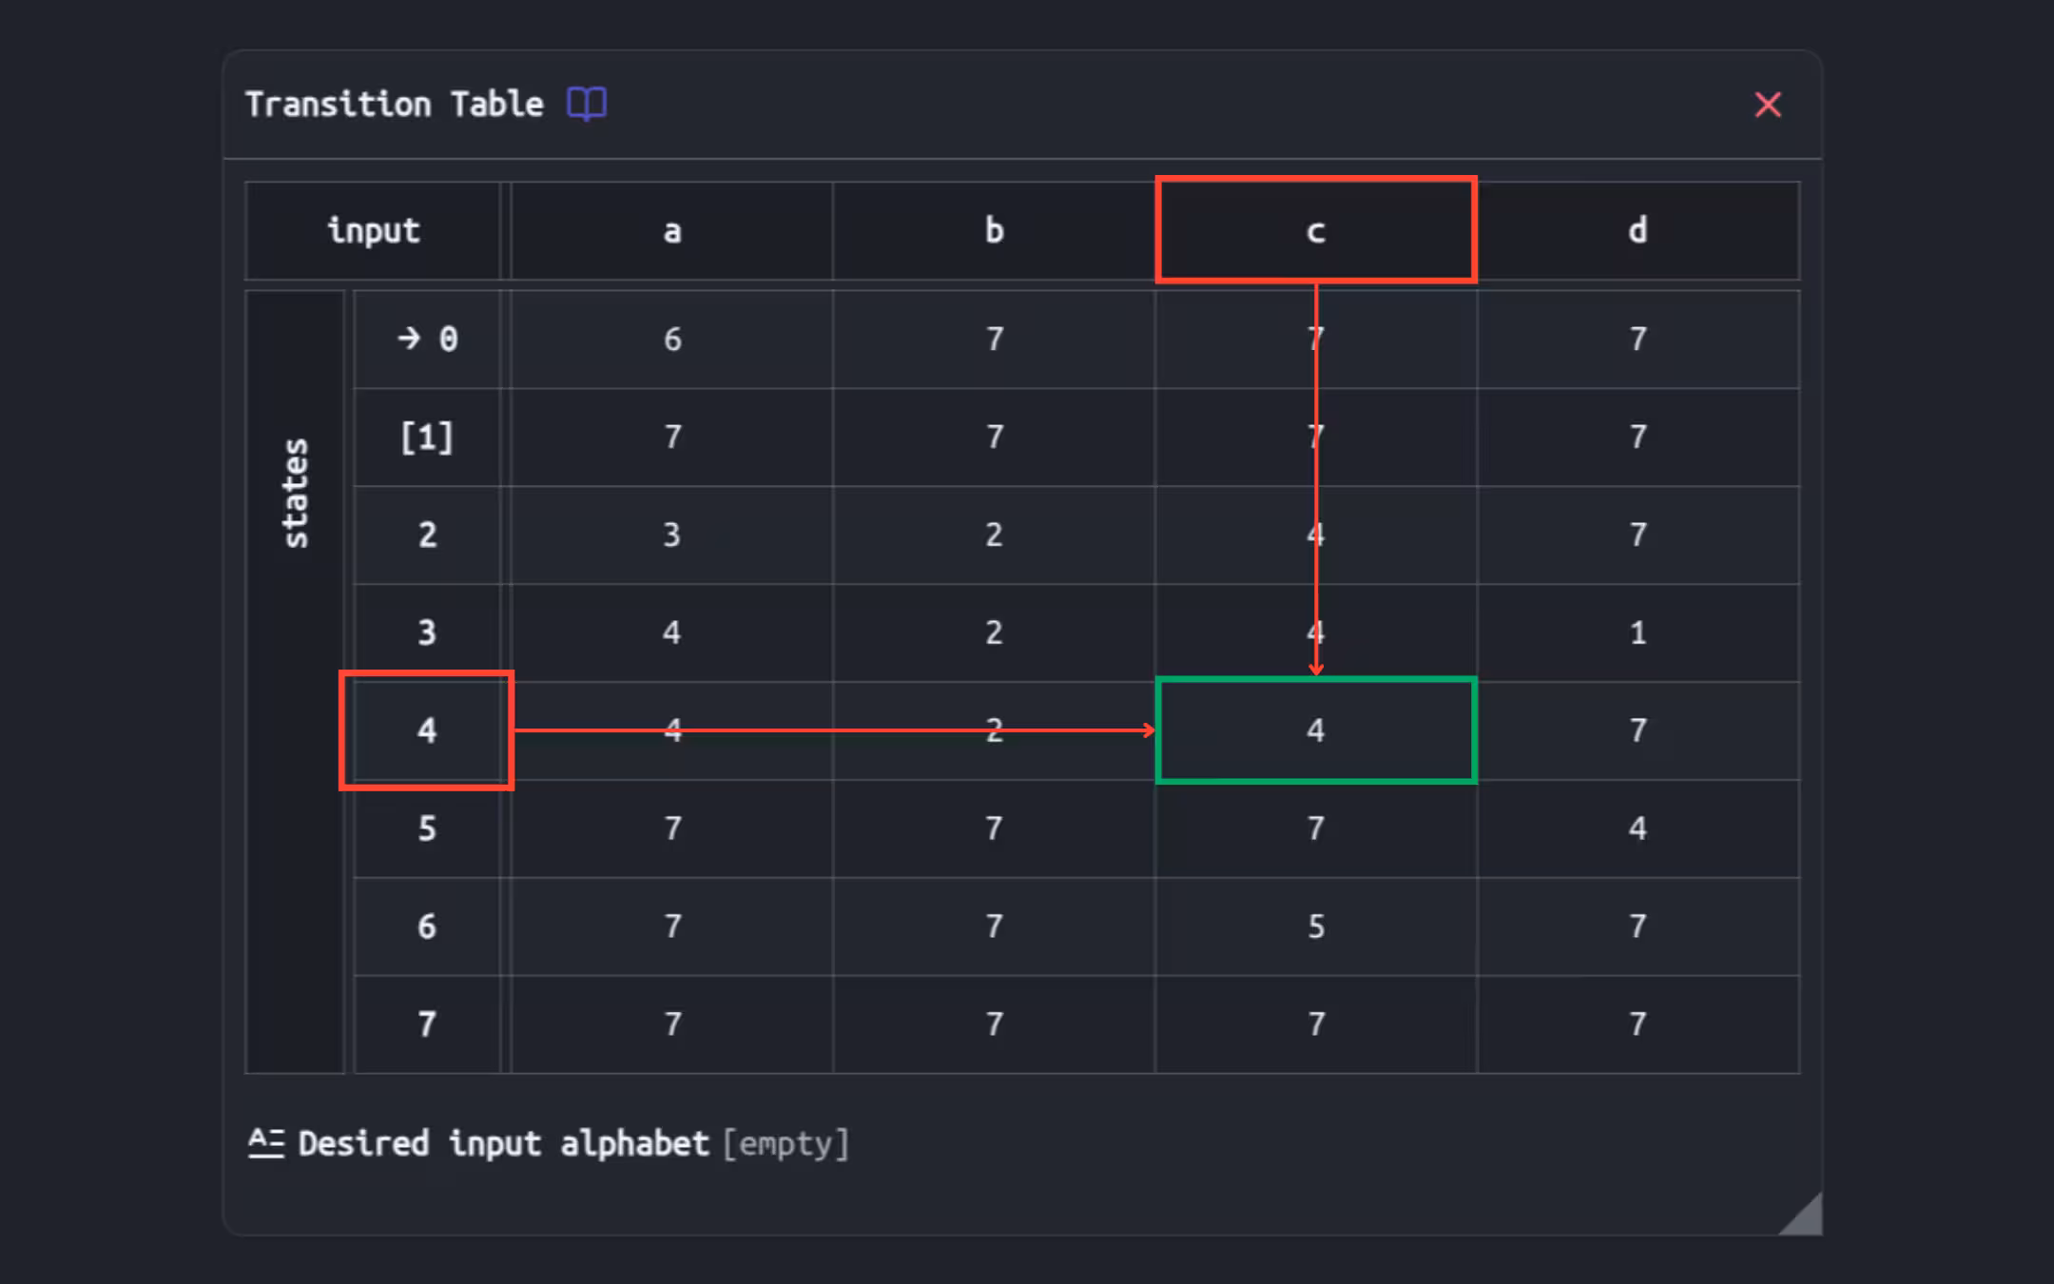2054x1284 pixels.
Task: Click cell for state 6 on input b
Action: point(994,926)
